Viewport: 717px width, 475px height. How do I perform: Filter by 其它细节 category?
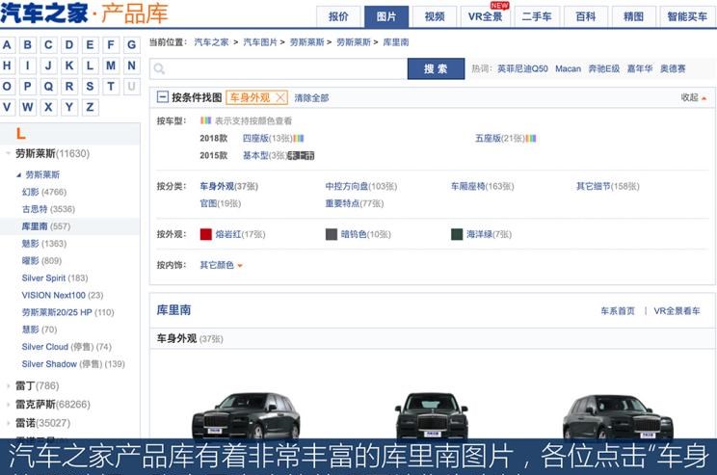click(608, 186)
